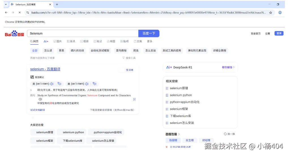Play the example sentence audio icon

click(x=40, y=99)
